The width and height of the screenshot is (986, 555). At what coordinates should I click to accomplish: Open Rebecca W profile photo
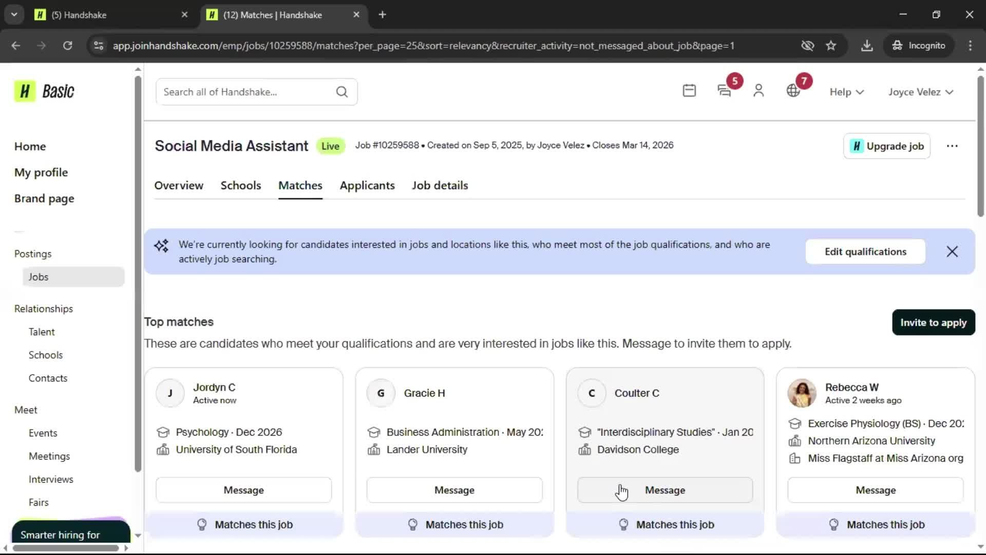coord(802,393)
